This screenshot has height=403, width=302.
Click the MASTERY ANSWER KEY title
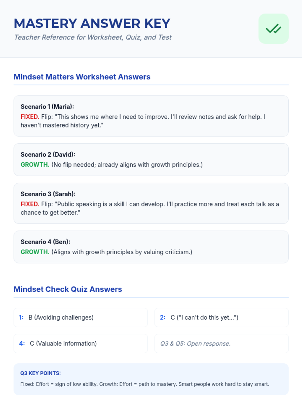coord(92,23)
